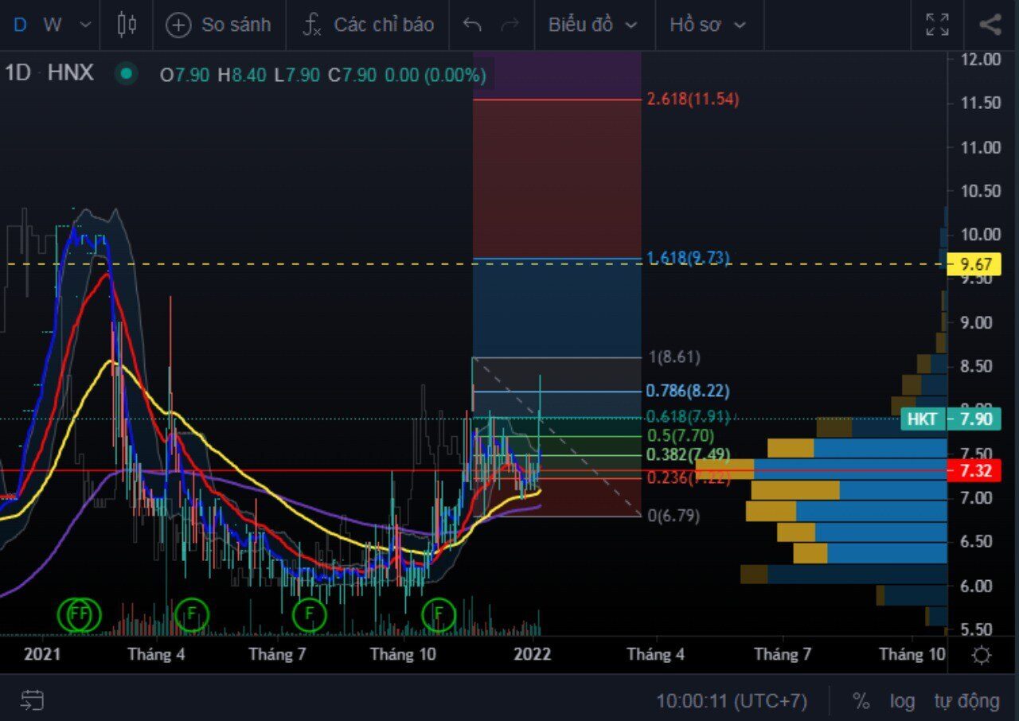Click the HKT 7.90 price tag
Image resolution: width=1019 pixels, height=721 pixels.
951,419
